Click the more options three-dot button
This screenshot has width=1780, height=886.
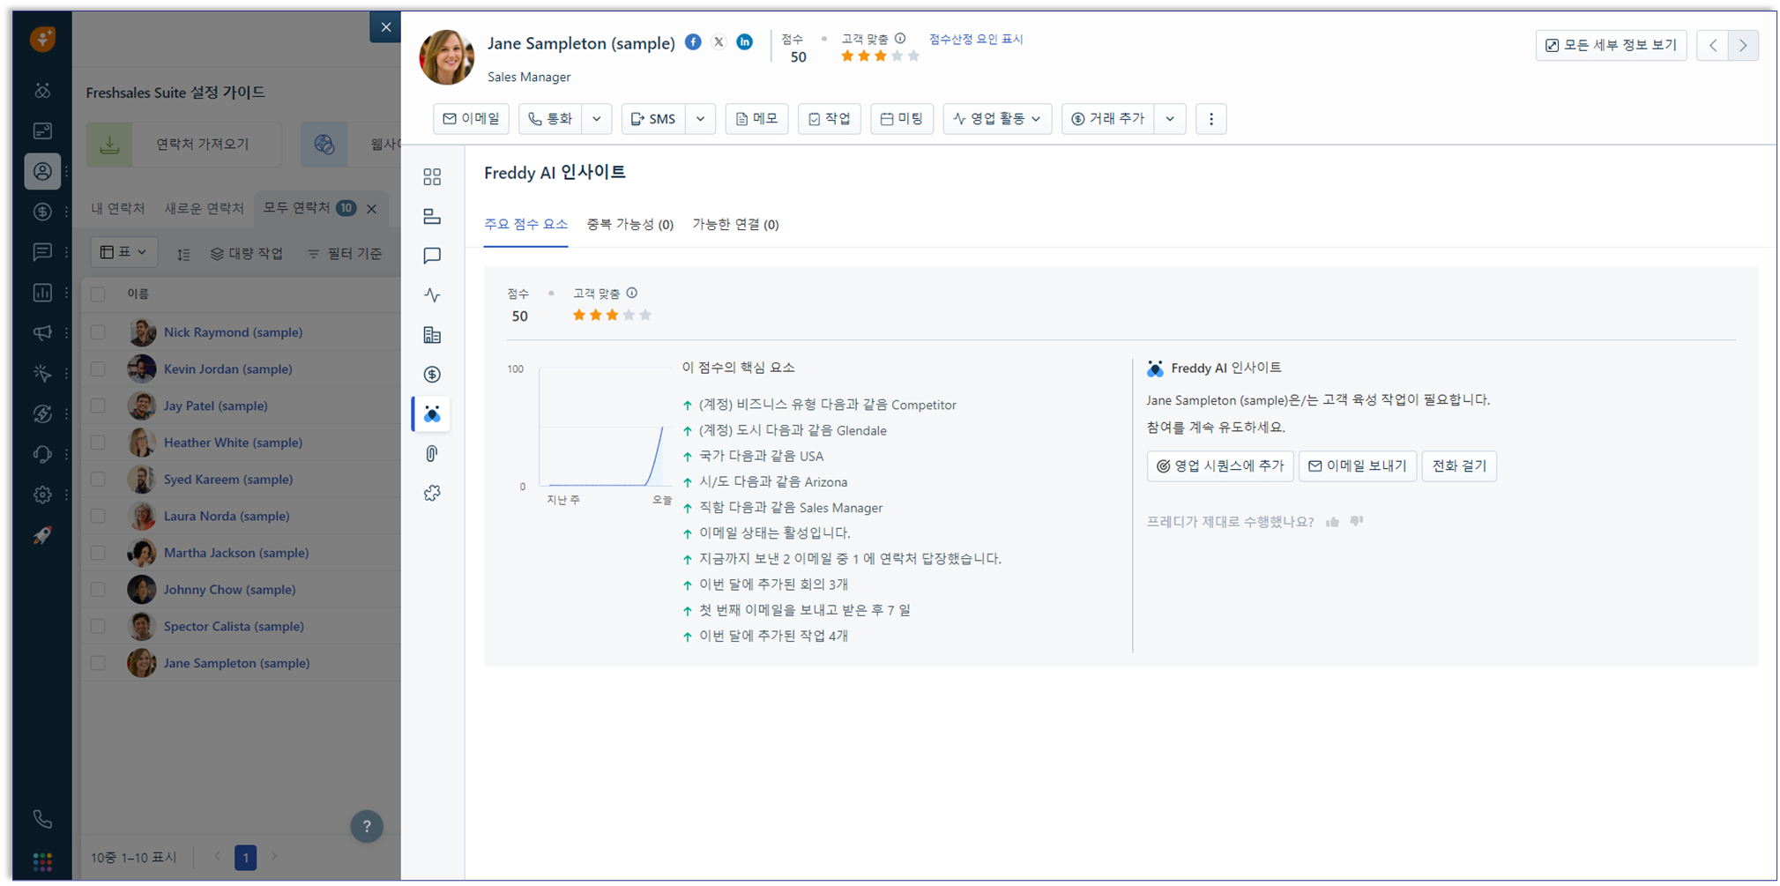(x=1211, y=119)
